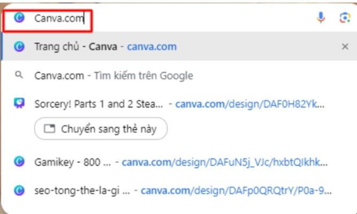The width and height of the screenshot is (357, 214).
Task: Open Google Lens image search icon
Action: [344, 18]
